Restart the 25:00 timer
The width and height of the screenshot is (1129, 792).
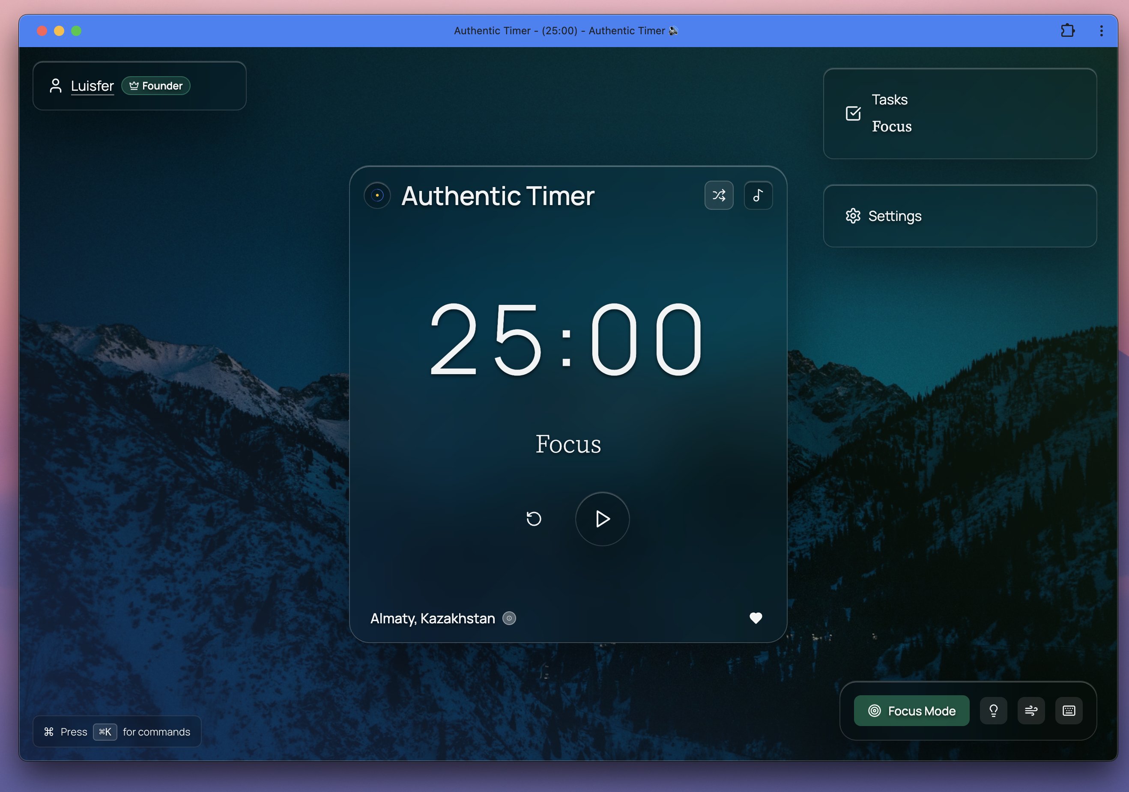tap(534, 519)
